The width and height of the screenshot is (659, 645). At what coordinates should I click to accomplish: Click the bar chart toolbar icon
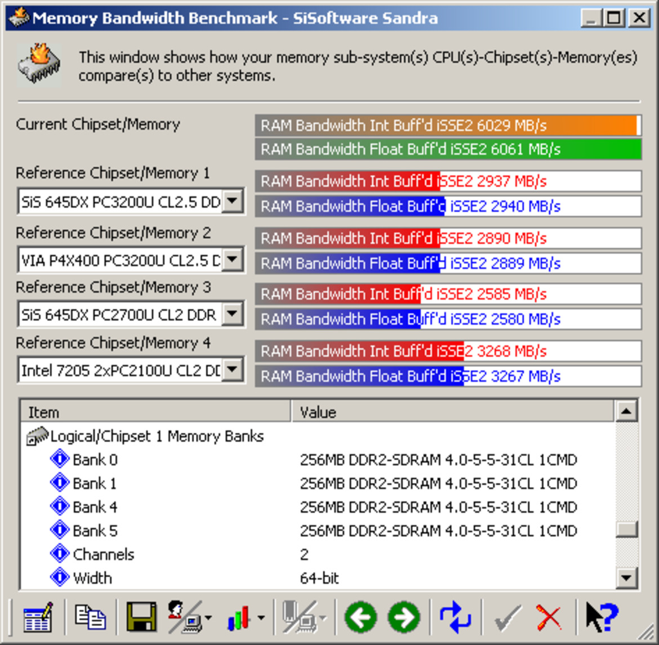point(238,618)
